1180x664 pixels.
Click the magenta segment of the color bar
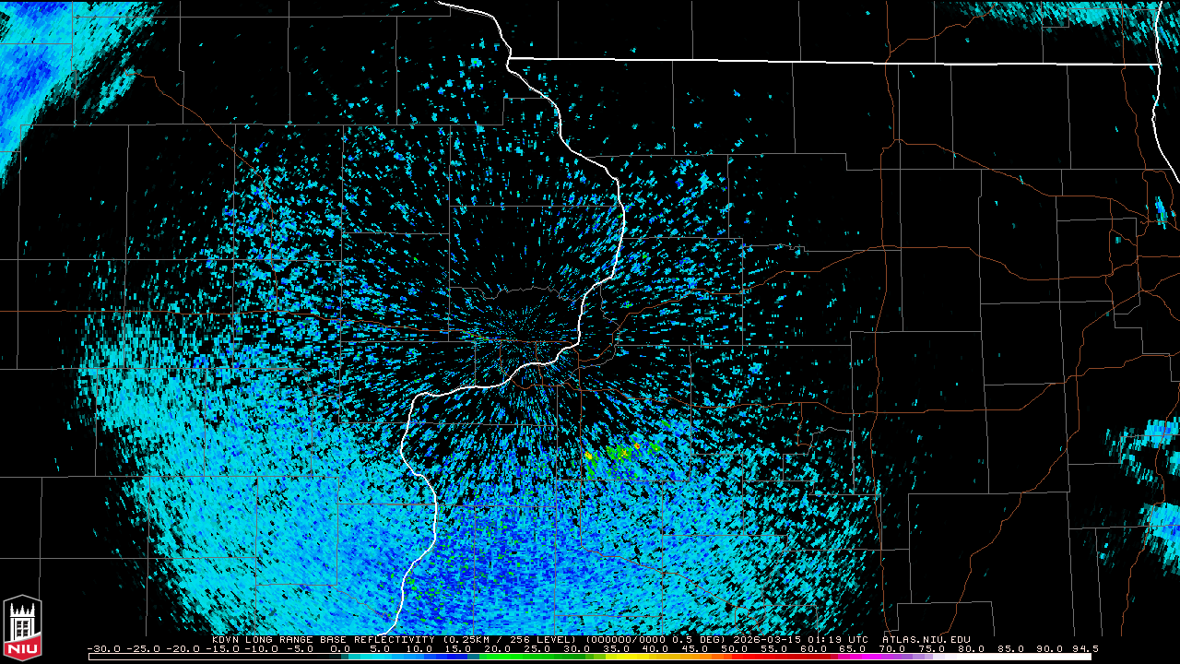[859, 657]
